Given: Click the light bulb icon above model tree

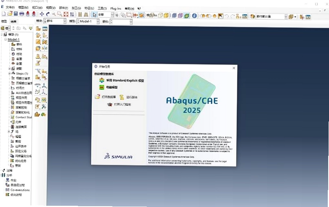Looking at the screenshot, I should [31, 28].
